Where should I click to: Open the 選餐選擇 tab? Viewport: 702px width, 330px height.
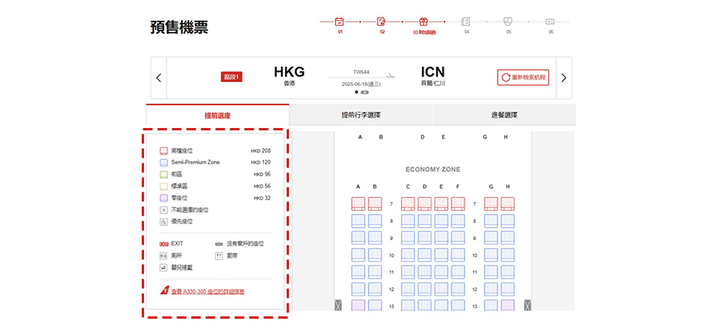[504, 115]
